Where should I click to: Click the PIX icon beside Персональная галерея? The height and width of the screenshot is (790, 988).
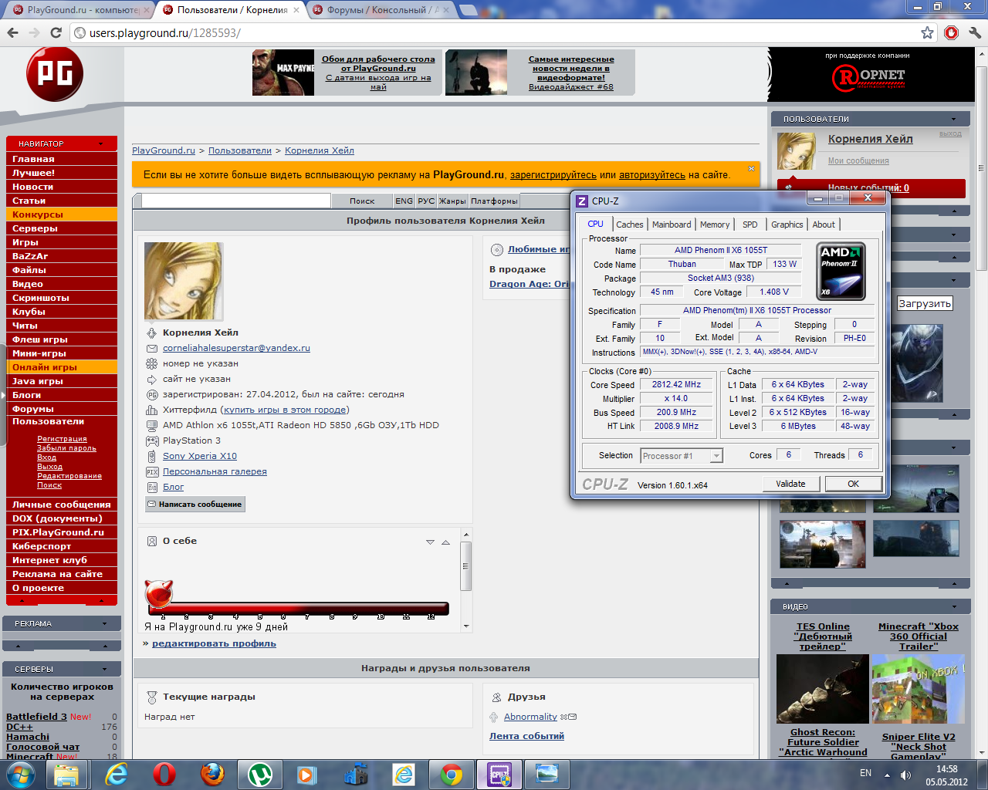pos(152,471)
